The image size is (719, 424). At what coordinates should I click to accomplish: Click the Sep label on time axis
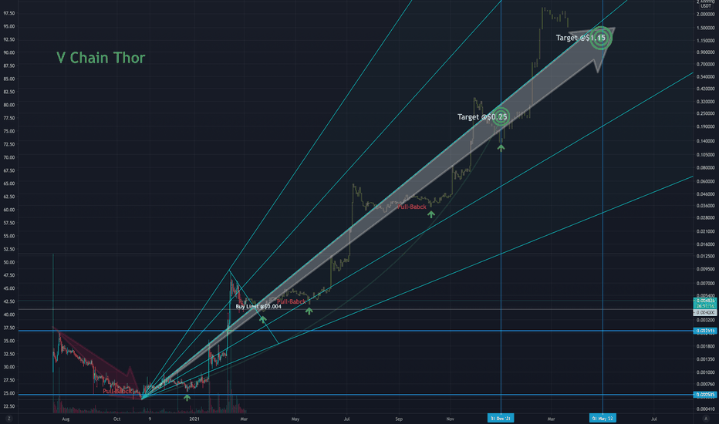tap(399, 419)
